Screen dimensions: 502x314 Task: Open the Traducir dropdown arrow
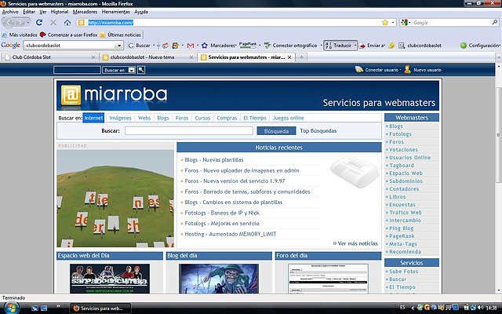pos(355,46)
